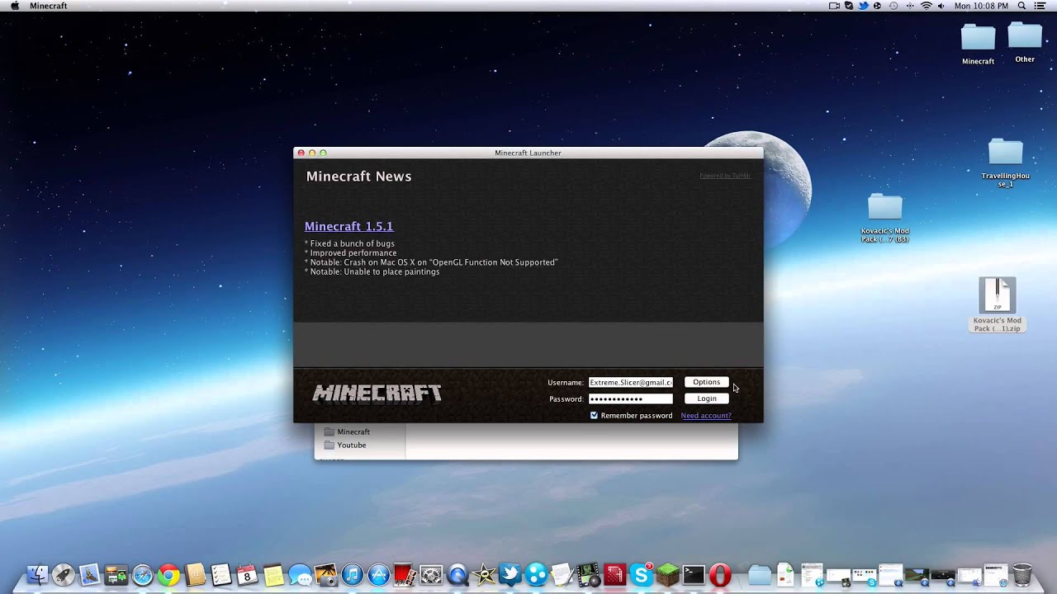This screenshot has height=594, width=1057.
Task: Open the Minecraft 1.5.1 news headline link
Action: [x=348, y=226]
